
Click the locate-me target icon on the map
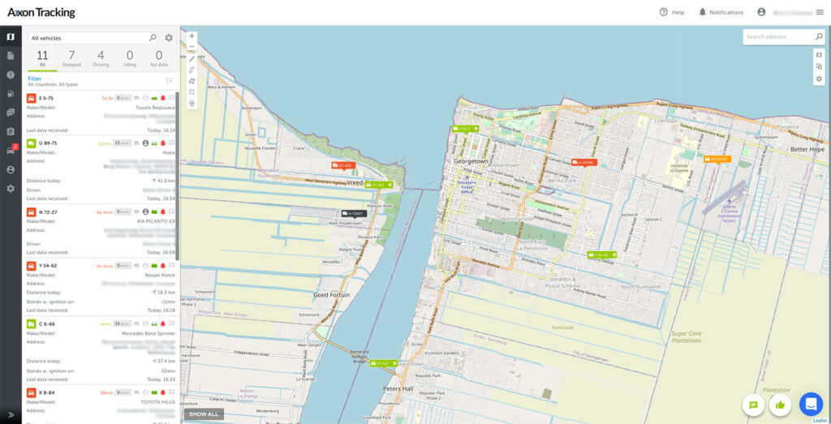pyautogui.click(x=192, y=103)
